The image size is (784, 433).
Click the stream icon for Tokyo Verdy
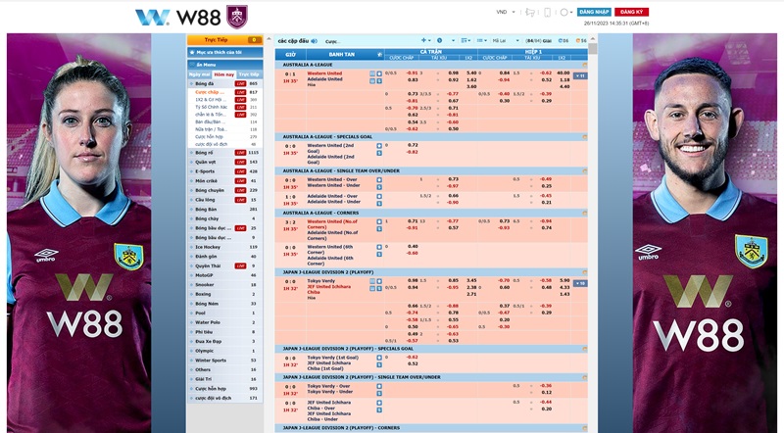click(x=379, y=281)
